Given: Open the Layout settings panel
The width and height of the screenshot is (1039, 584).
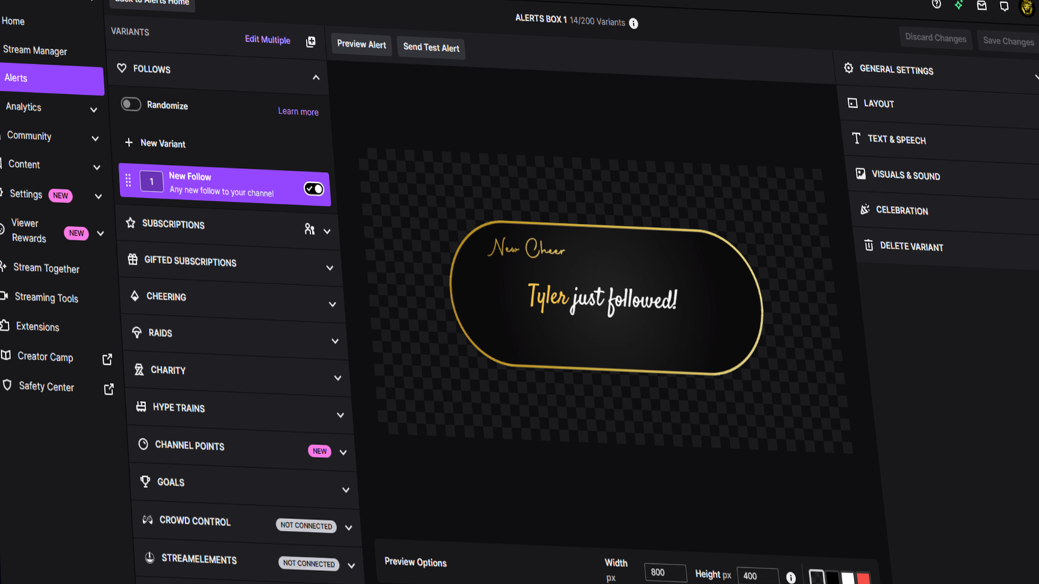Looking at the screenshot, I should point(879,103).
